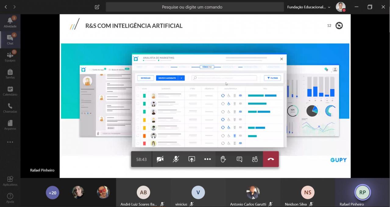Open Mover Candidato dropdown arrow in slide
Viewport: 390px width, 207px height.
pos(181,78)
